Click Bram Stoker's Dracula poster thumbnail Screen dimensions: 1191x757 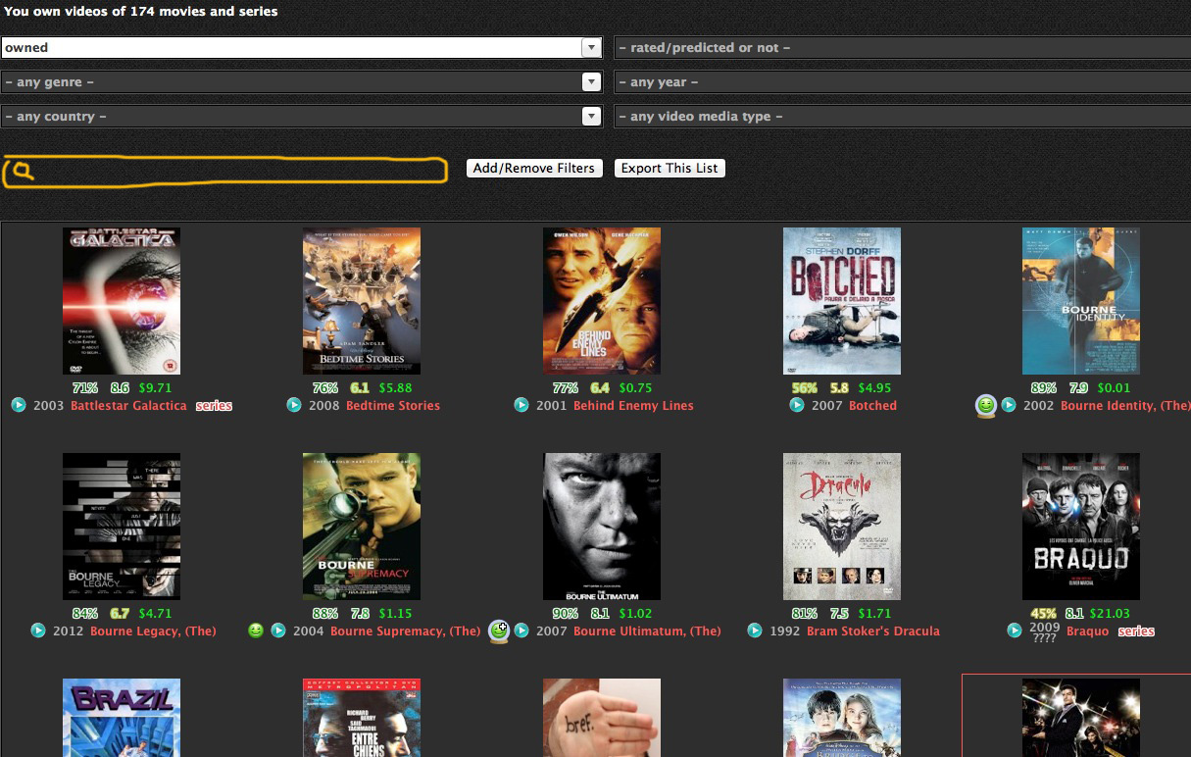842,527
